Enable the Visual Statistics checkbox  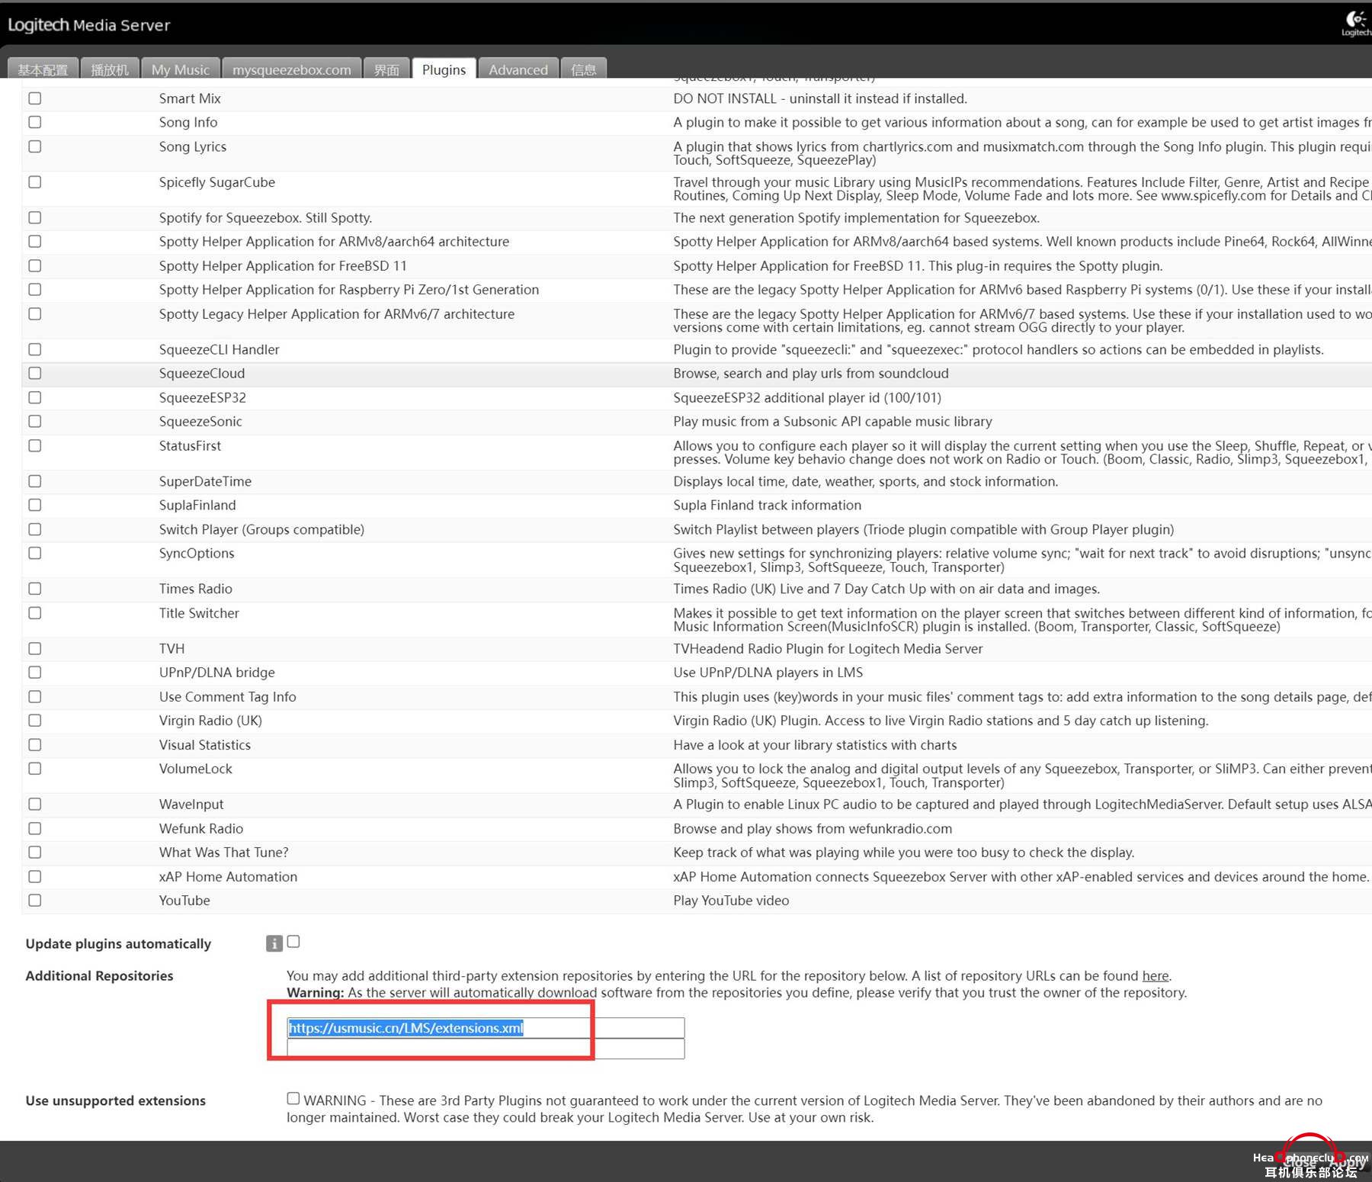pos(35,745)
